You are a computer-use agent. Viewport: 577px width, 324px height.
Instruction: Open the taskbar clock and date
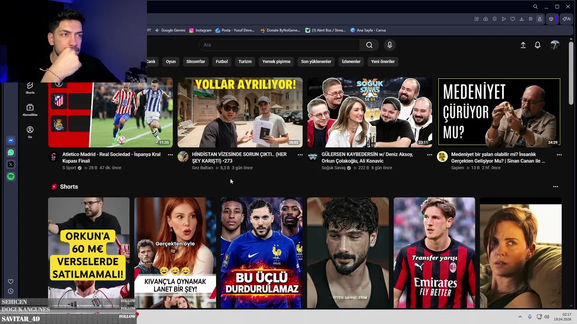563,317
